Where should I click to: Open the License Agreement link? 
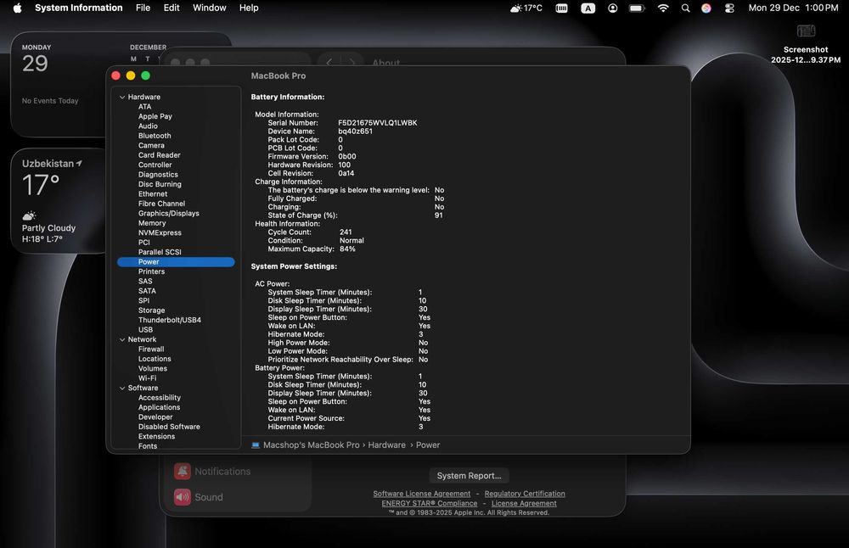coord(524,503)
